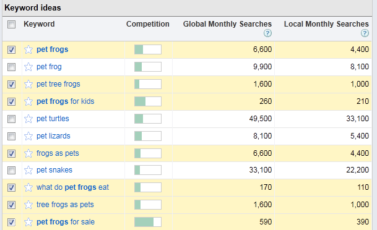Click competition bar for 'pet frogs for sale'

tap(148, 222)
